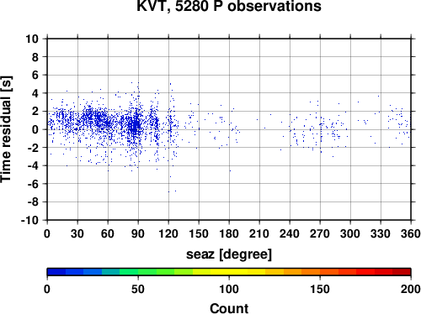Click the colorbar tick label 50
The image size is (421, 314).
tap(138, 289)
